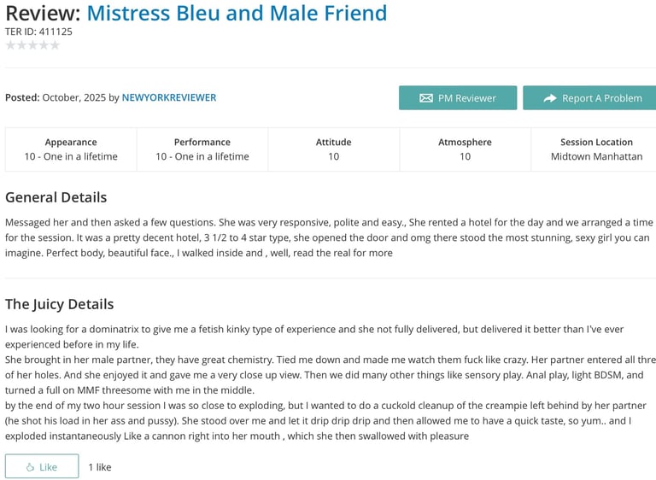
Task: Select the second star in the rating row
Action: coord(21,45)
